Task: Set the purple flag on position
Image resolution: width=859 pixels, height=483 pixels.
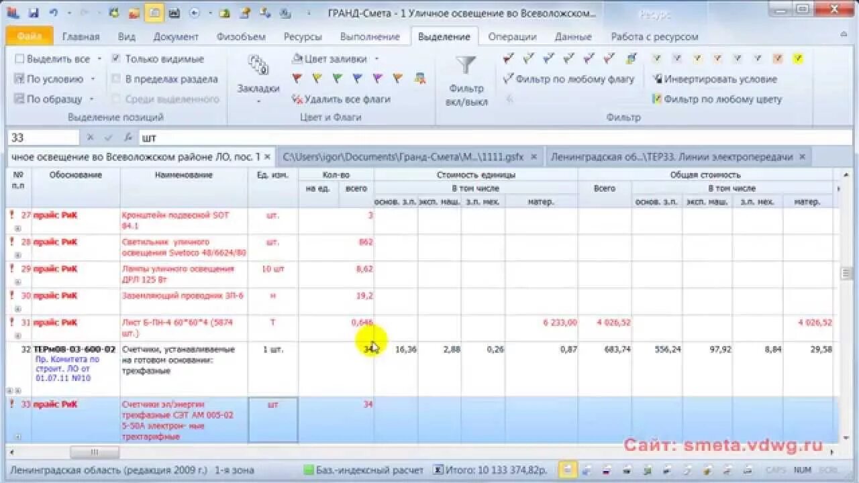Action: click(377, 78)
